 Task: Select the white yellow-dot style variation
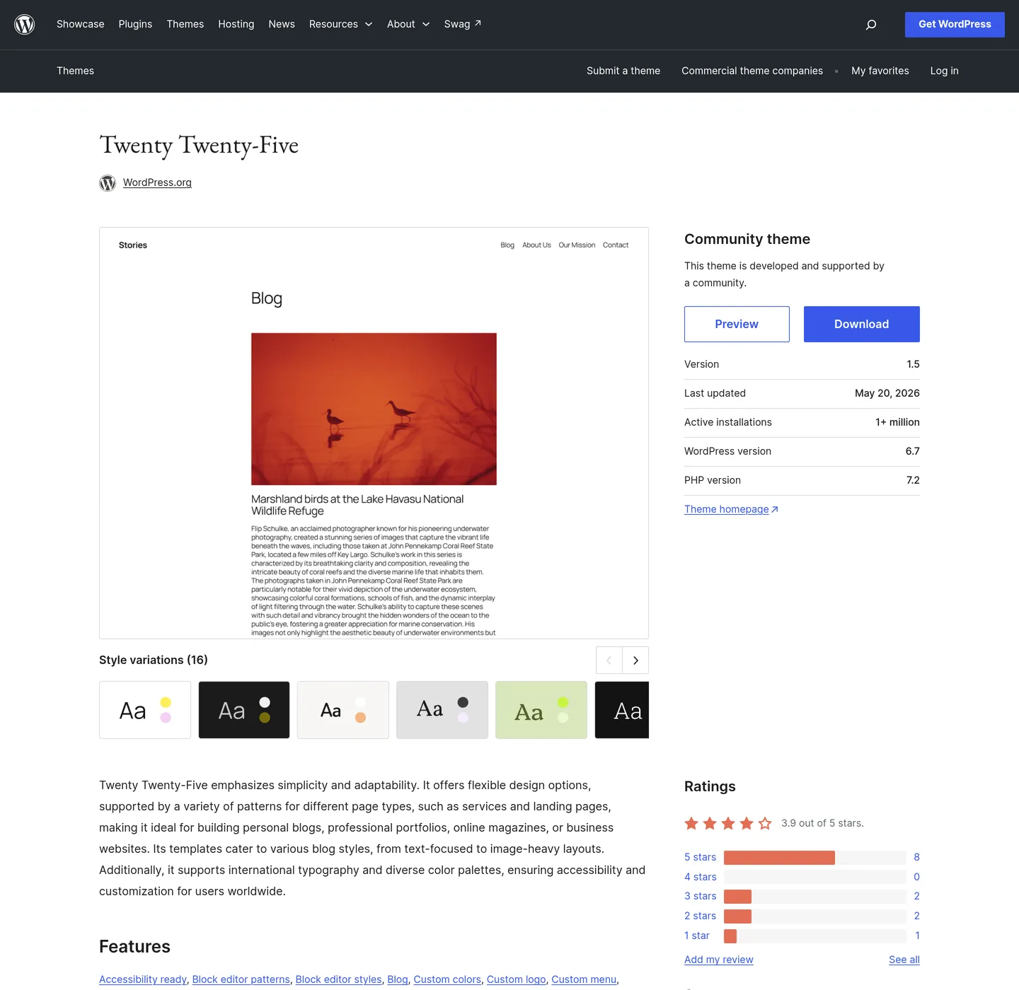(145, 710)
